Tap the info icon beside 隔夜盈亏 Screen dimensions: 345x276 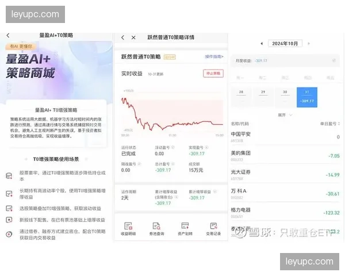[139, 164]
